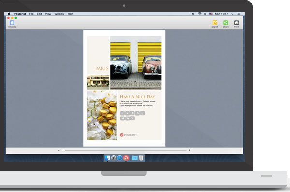The width and height of the screenshot is (290, 192).
Task: Open Spotlight search
Action: click(232, 14)
